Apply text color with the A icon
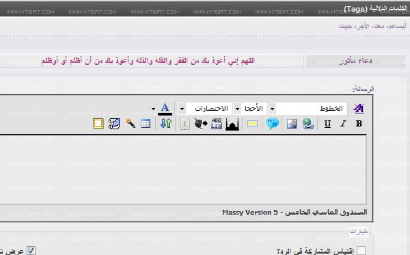This screenshot has height=255, width=410. (x=165, y=109)
